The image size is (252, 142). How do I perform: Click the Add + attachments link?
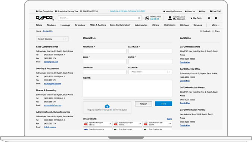(169, 119)
